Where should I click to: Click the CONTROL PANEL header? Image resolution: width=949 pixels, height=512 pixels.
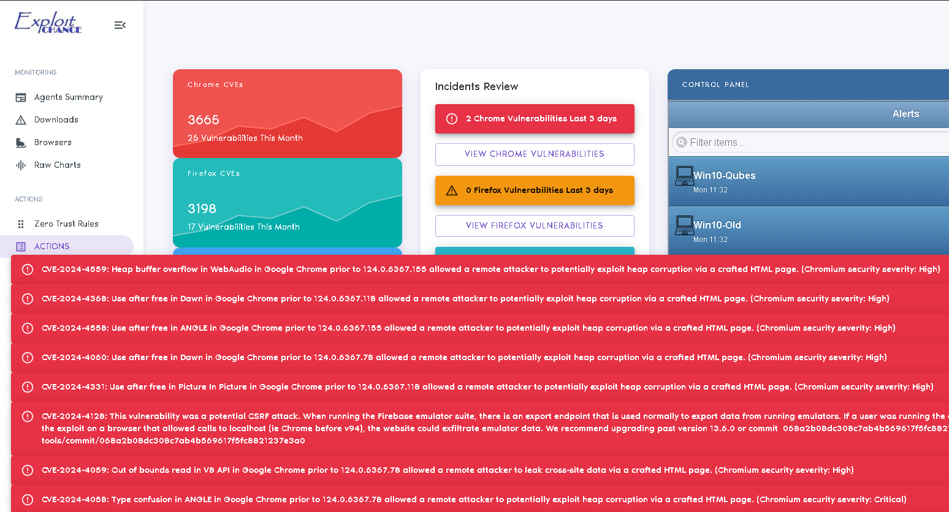point(715,85)
